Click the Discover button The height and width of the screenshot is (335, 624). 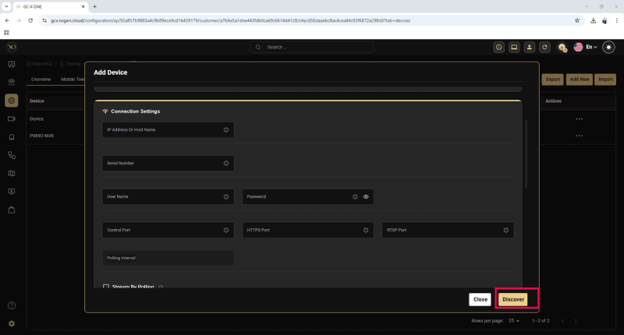[x=513, y=300]
